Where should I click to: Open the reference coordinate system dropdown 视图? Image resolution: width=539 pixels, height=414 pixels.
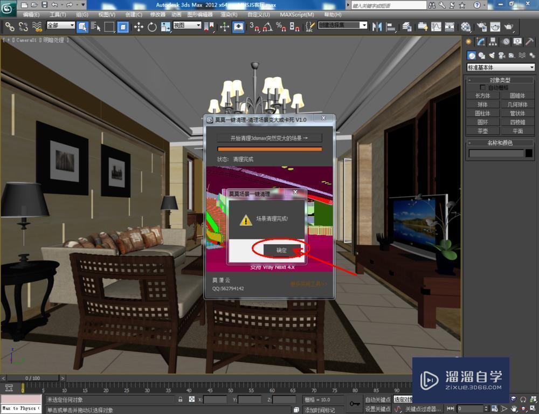pos(187,25)
